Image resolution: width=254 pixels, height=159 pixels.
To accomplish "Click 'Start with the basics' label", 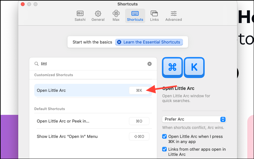I will [x=92, y=42].
